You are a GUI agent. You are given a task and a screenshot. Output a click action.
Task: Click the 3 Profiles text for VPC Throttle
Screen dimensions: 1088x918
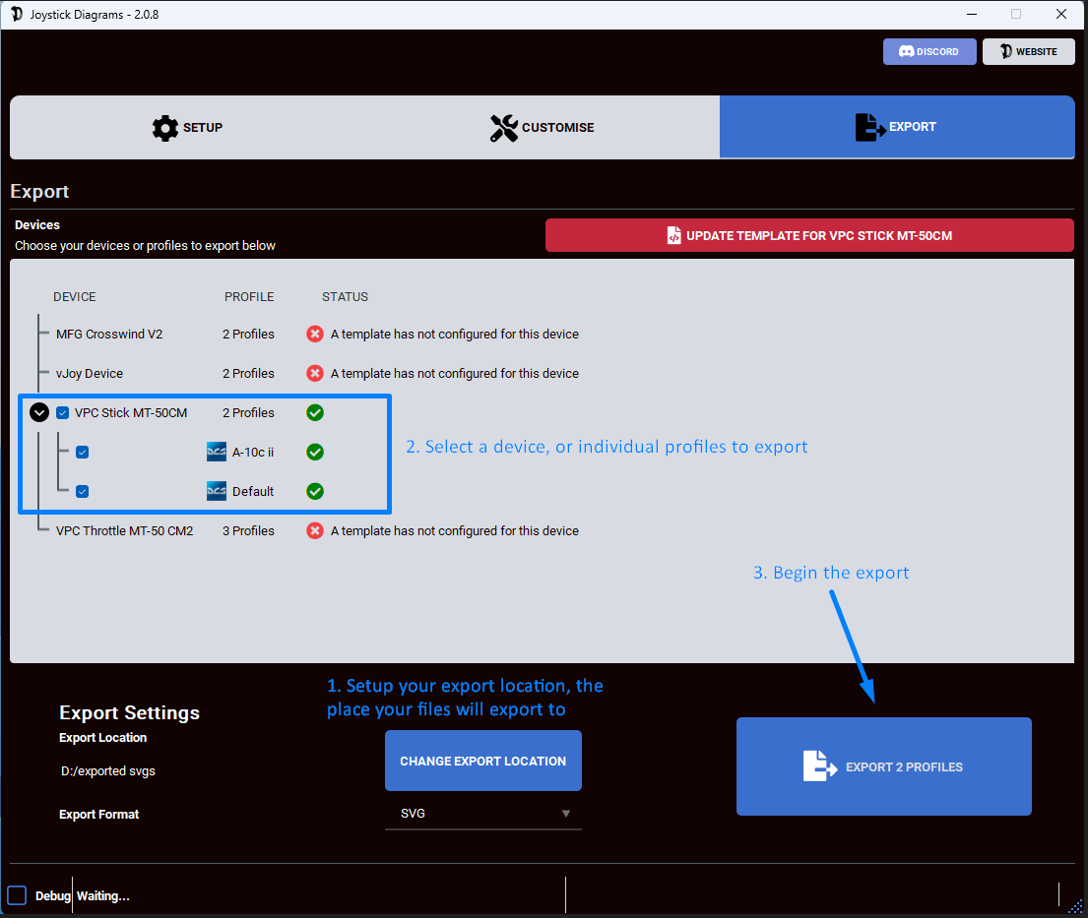point(248,531)
